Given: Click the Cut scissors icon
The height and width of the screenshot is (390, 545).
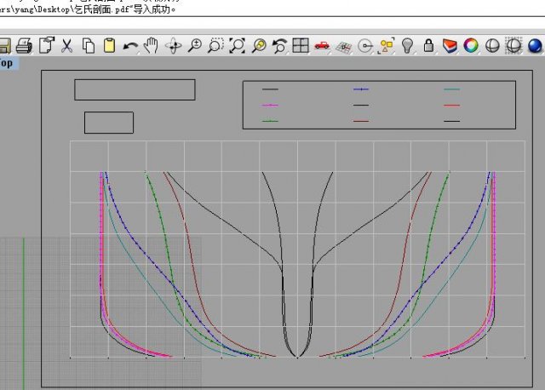Looking at the screenshot, I should click(x=67, y=46).
